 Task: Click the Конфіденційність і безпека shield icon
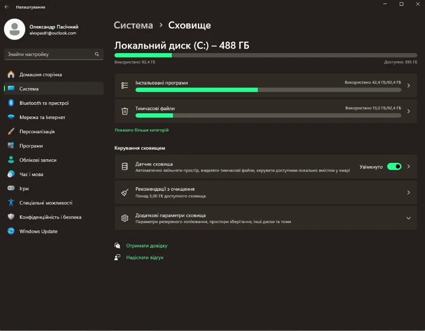(11, 217)
